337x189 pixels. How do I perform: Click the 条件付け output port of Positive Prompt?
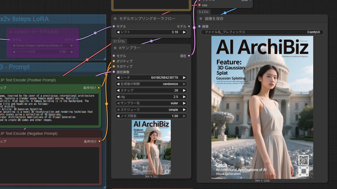(99, 88)
